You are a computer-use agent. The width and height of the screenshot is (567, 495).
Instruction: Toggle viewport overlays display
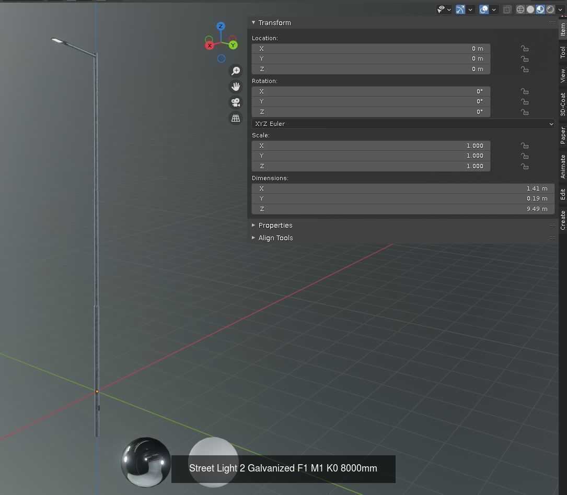[484, 9]
